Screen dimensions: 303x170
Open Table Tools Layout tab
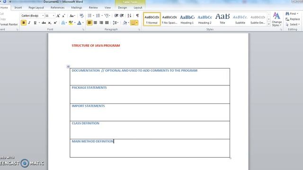point(138,8)
